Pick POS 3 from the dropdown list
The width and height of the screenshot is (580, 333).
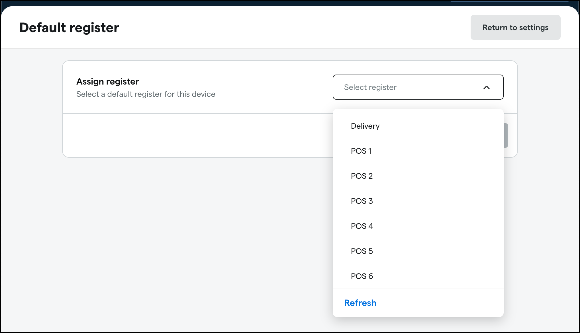coord(362,201)
